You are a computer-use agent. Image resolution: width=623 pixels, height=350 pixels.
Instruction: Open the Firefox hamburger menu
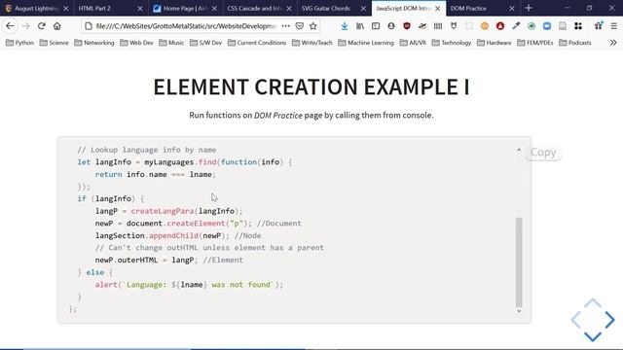(614, 26)
